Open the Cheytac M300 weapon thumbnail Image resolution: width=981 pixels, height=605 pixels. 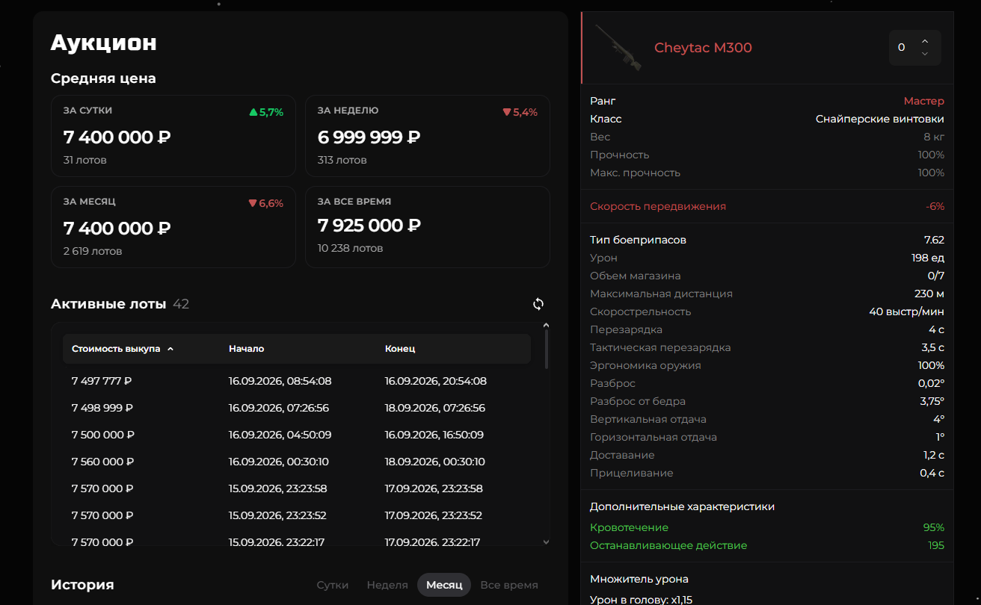(x=618, y=48)
